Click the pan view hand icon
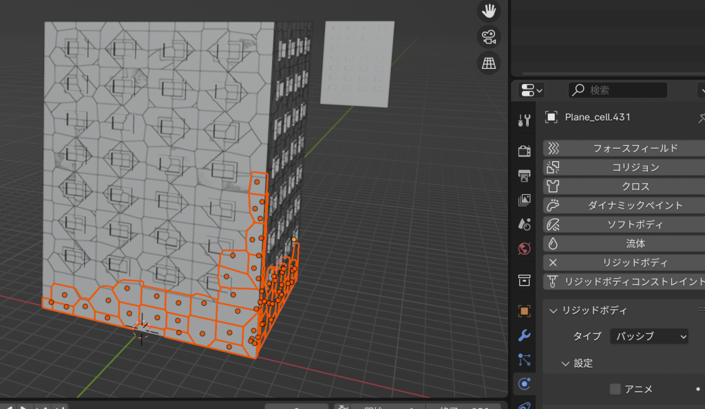Viewport: 705px width, 409px height. tap(488, 11)
